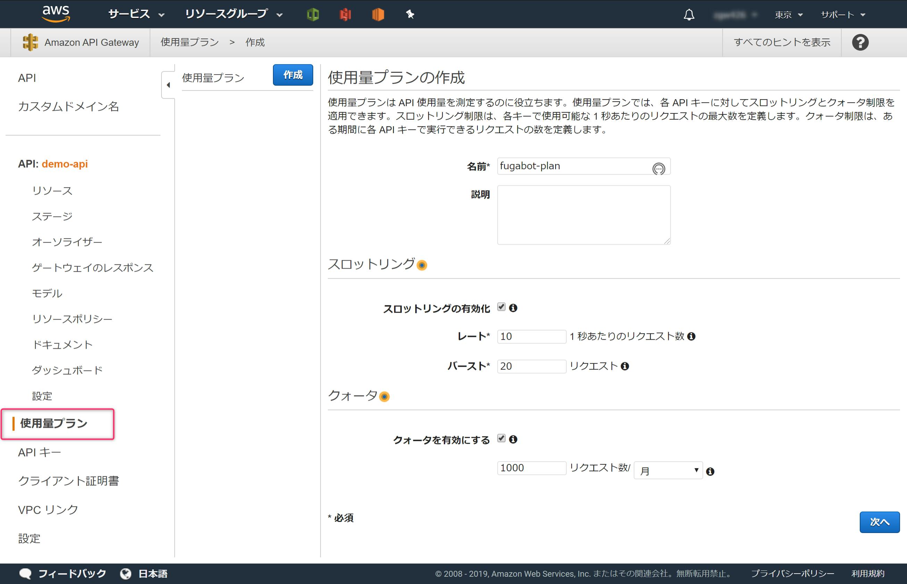Open the orange service shortcut icon
Image resolution: width=907 pixels, height=584 pixels.
click(x=377, y=15)
